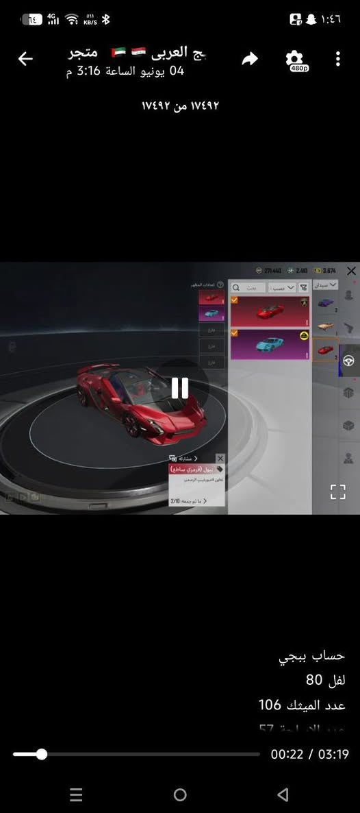Open the three-dot overflow menu

(337, 59)
